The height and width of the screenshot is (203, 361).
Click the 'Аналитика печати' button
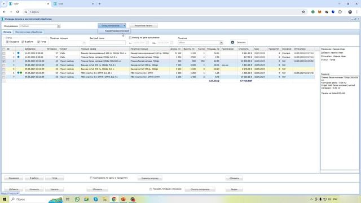pyautogui.click(x=144, y=25)
